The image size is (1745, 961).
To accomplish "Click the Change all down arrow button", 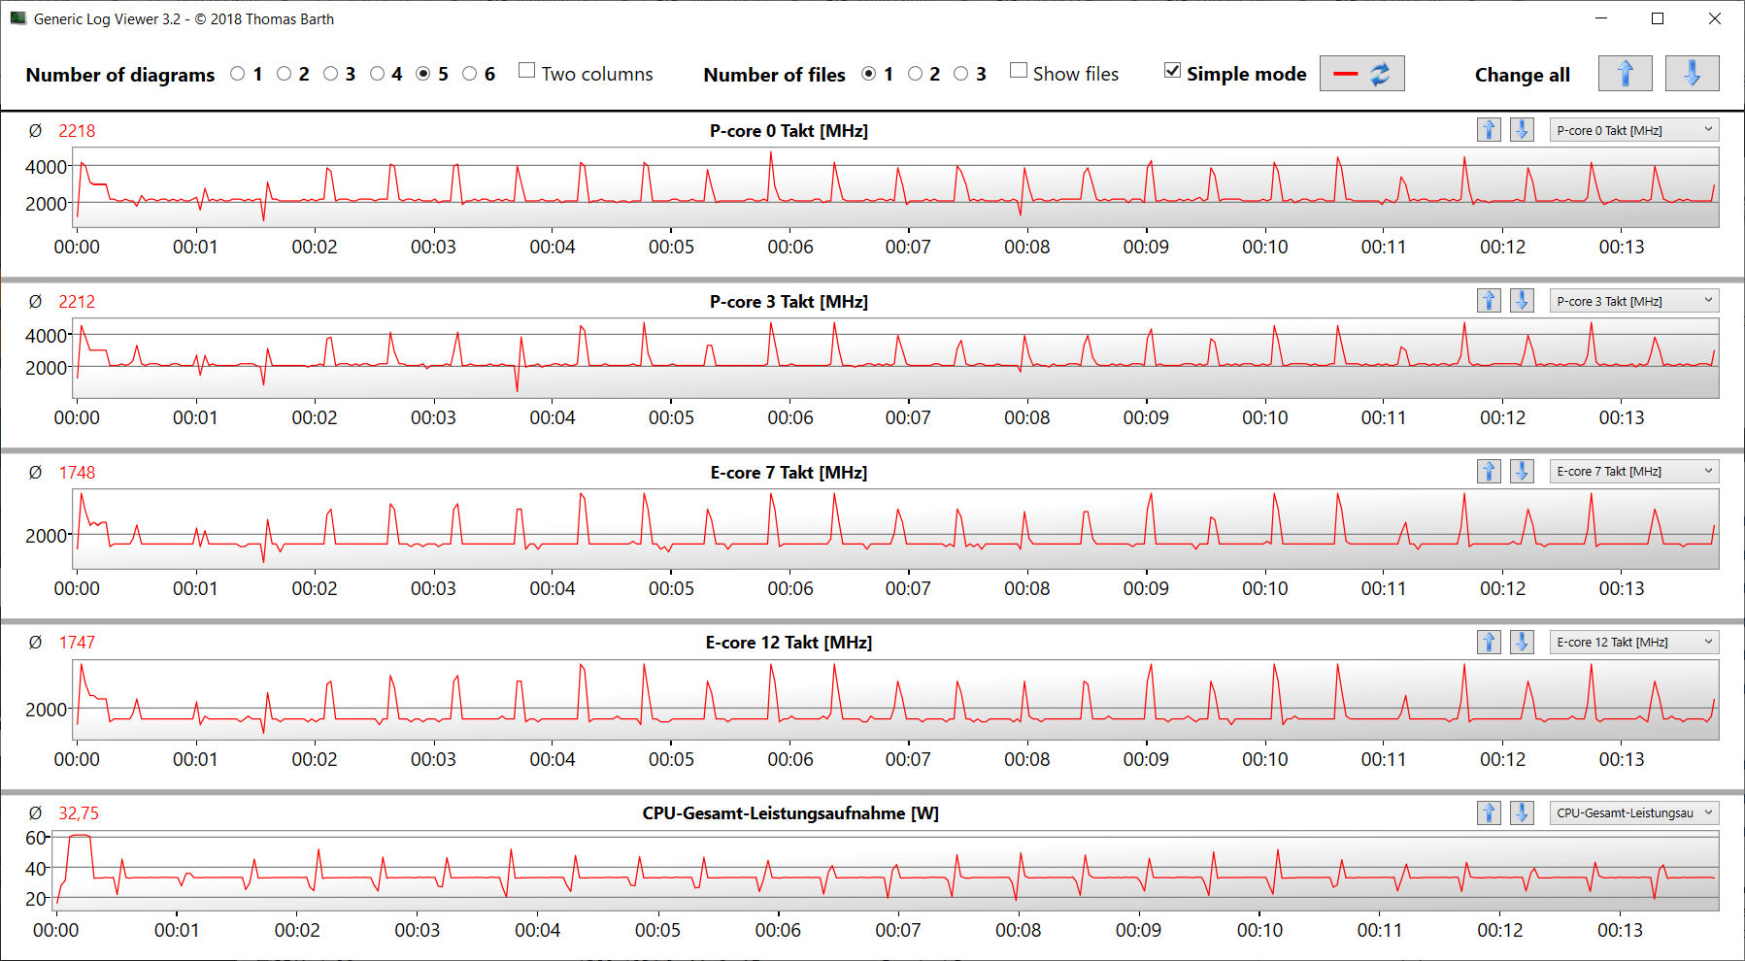I will 1692,74.
